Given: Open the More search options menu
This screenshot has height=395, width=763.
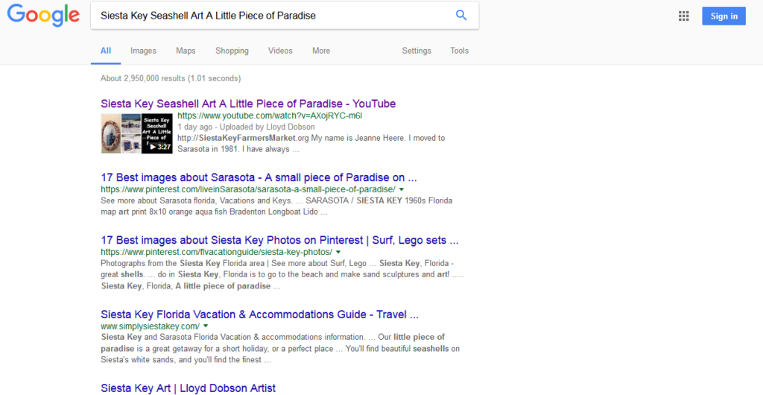Looking at the screenshot, I should click(x=321, y=51).
